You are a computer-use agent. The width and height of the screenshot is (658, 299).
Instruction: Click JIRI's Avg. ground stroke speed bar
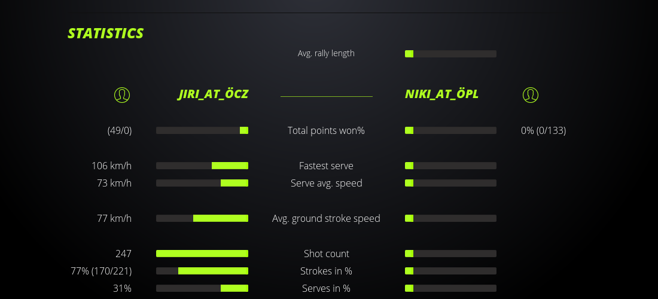(202, 218)
